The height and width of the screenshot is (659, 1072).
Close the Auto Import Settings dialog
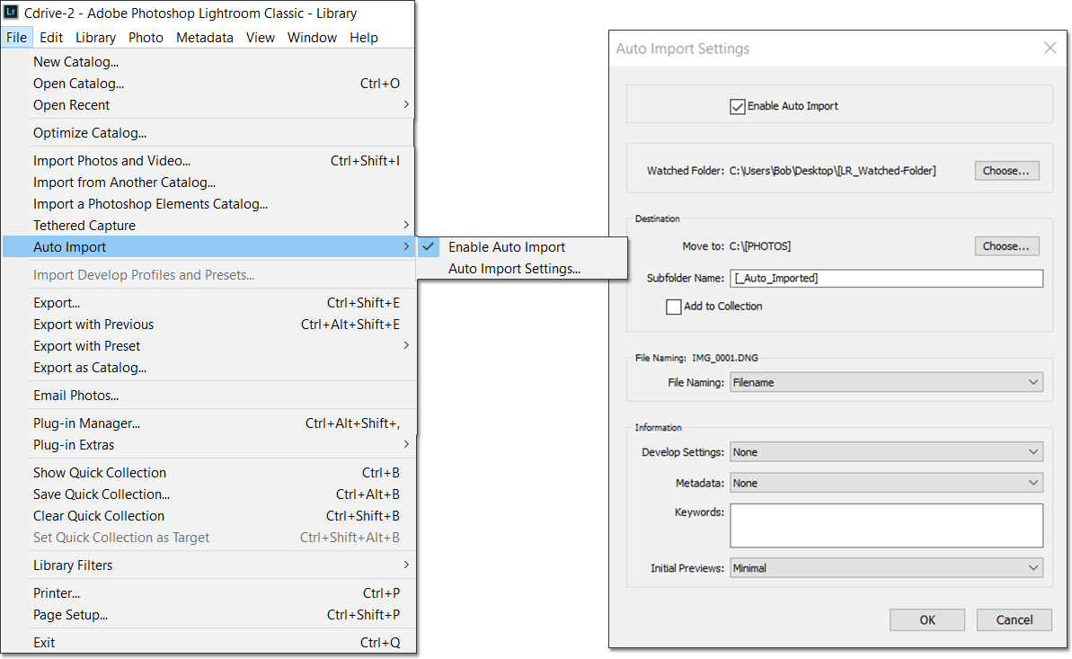[1050, 48]
